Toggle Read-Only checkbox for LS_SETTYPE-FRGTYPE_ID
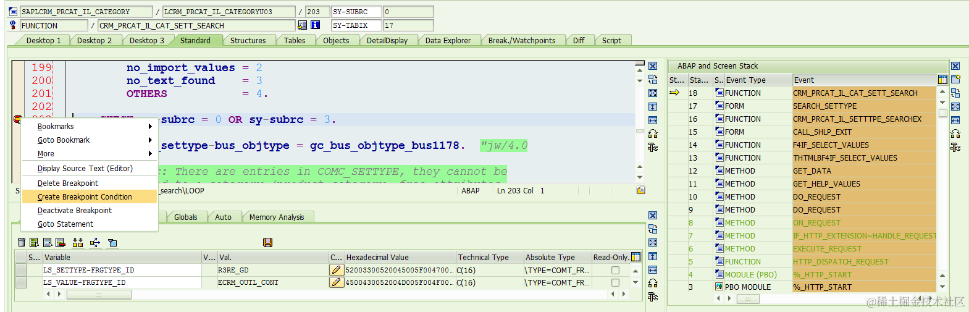Image resolution: width=969 pixels, height=312 pixels. pos(615,270)
